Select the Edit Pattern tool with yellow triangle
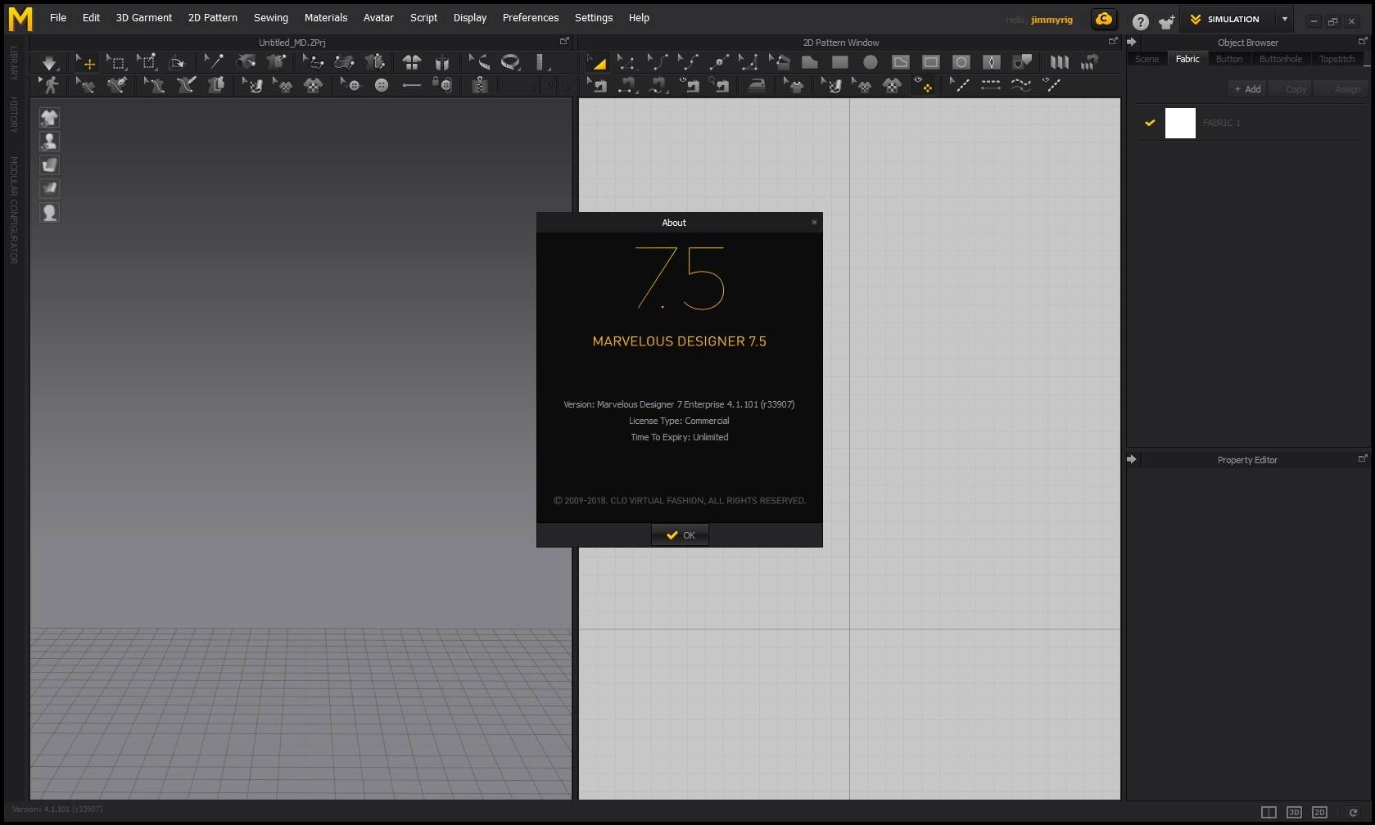This screenshot has width=1375, height=825. (596, 62)
